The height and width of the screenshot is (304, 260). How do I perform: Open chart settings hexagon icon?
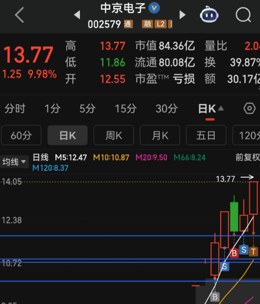[250, 108]
